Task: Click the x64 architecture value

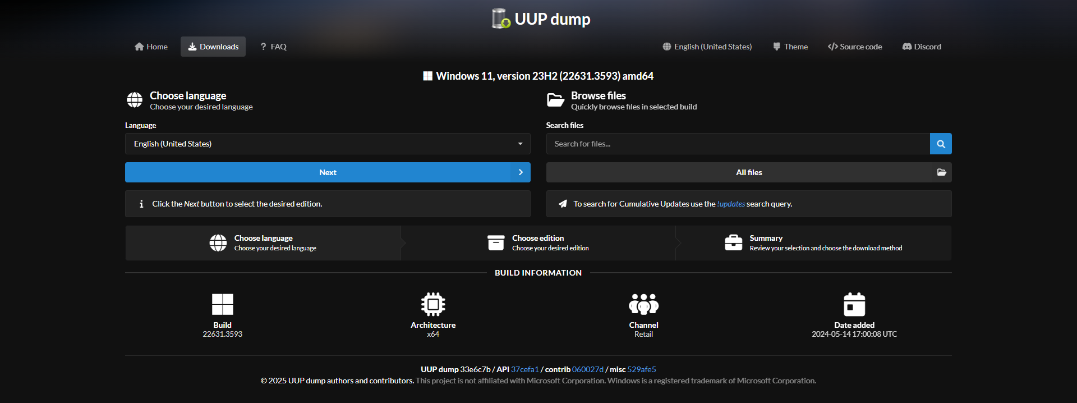Action: point(433,334)
